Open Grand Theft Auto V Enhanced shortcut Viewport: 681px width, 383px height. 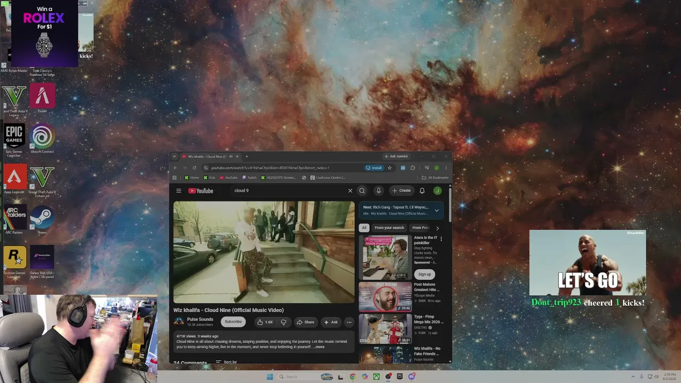(42, 181)
